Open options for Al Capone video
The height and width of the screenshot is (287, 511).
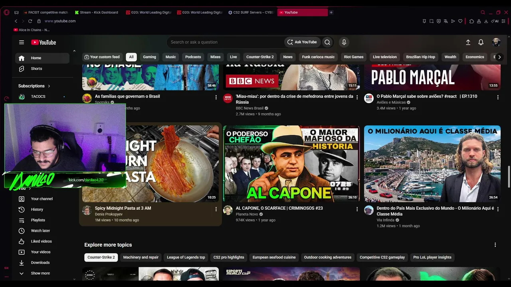tap(357, 209)
